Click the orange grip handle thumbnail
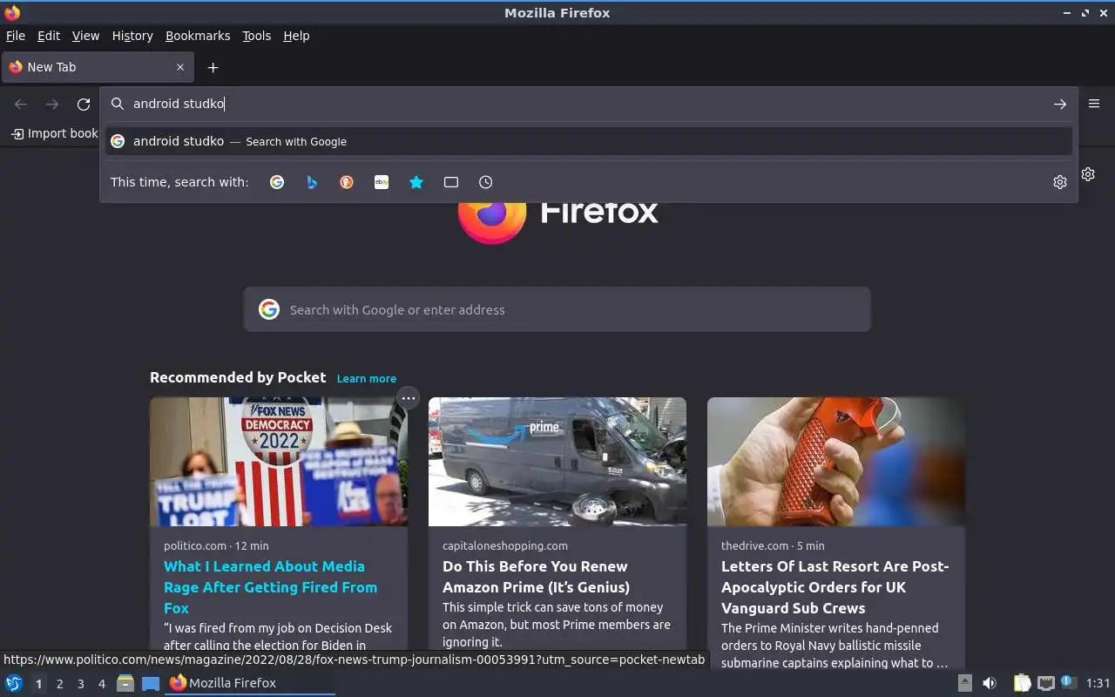Image resolution: width=1115 pixels, height=697 pixels. pos(836,462)
